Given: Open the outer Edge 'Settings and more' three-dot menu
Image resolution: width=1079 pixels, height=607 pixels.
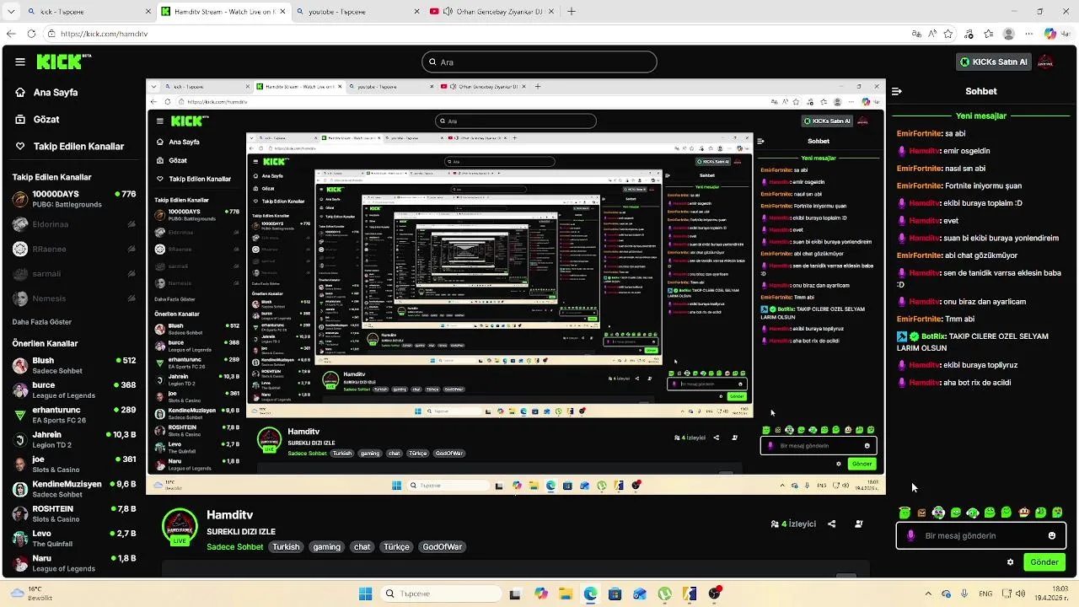Looking at the screenshot, I should click(x=1028, y=34).
